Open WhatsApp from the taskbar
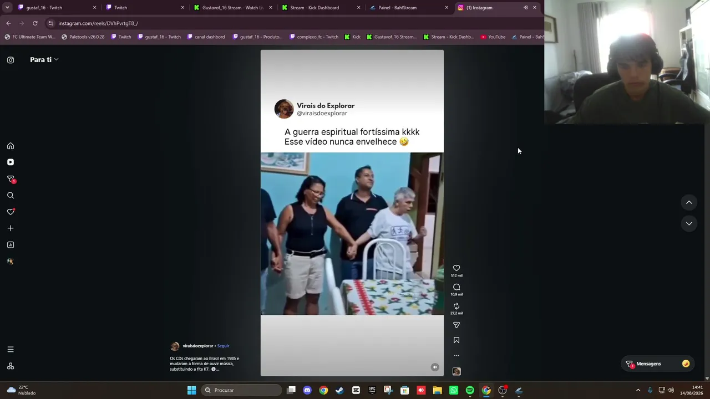The image size is (710, 399). click(454, 390)
